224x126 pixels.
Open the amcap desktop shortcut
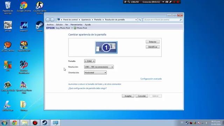(x=8, y=26)
